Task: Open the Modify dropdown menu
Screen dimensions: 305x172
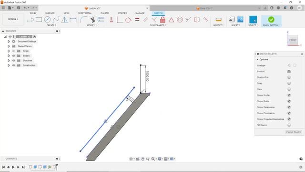Action: [91, 25]
